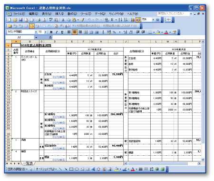Cut the selection with the scissors icon
Screen dimensions: 214x181
point(63,20)
